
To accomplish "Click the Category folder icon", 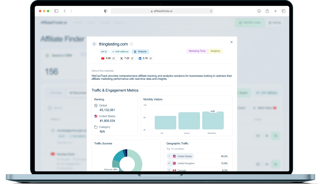I will point(96,127).
